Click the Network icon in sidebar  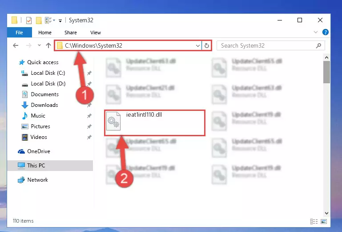pyautogui.click(x=21, y=180)
